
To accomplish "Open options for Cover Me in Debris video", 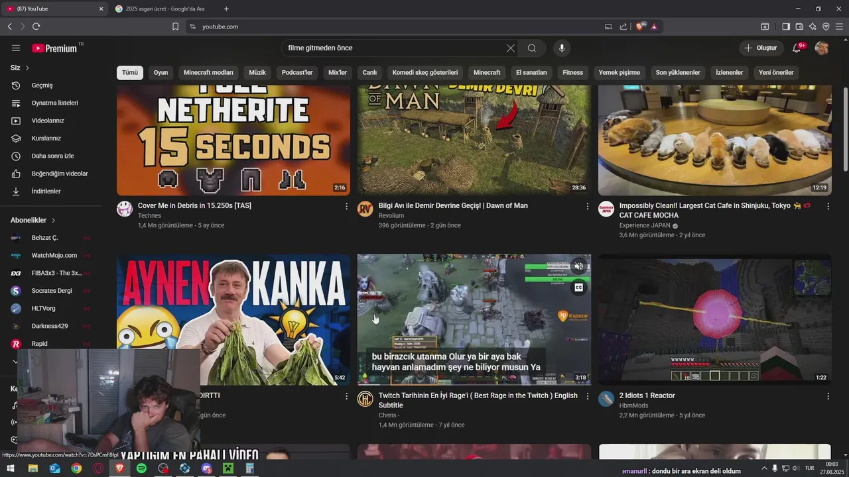I will (346, 206).
